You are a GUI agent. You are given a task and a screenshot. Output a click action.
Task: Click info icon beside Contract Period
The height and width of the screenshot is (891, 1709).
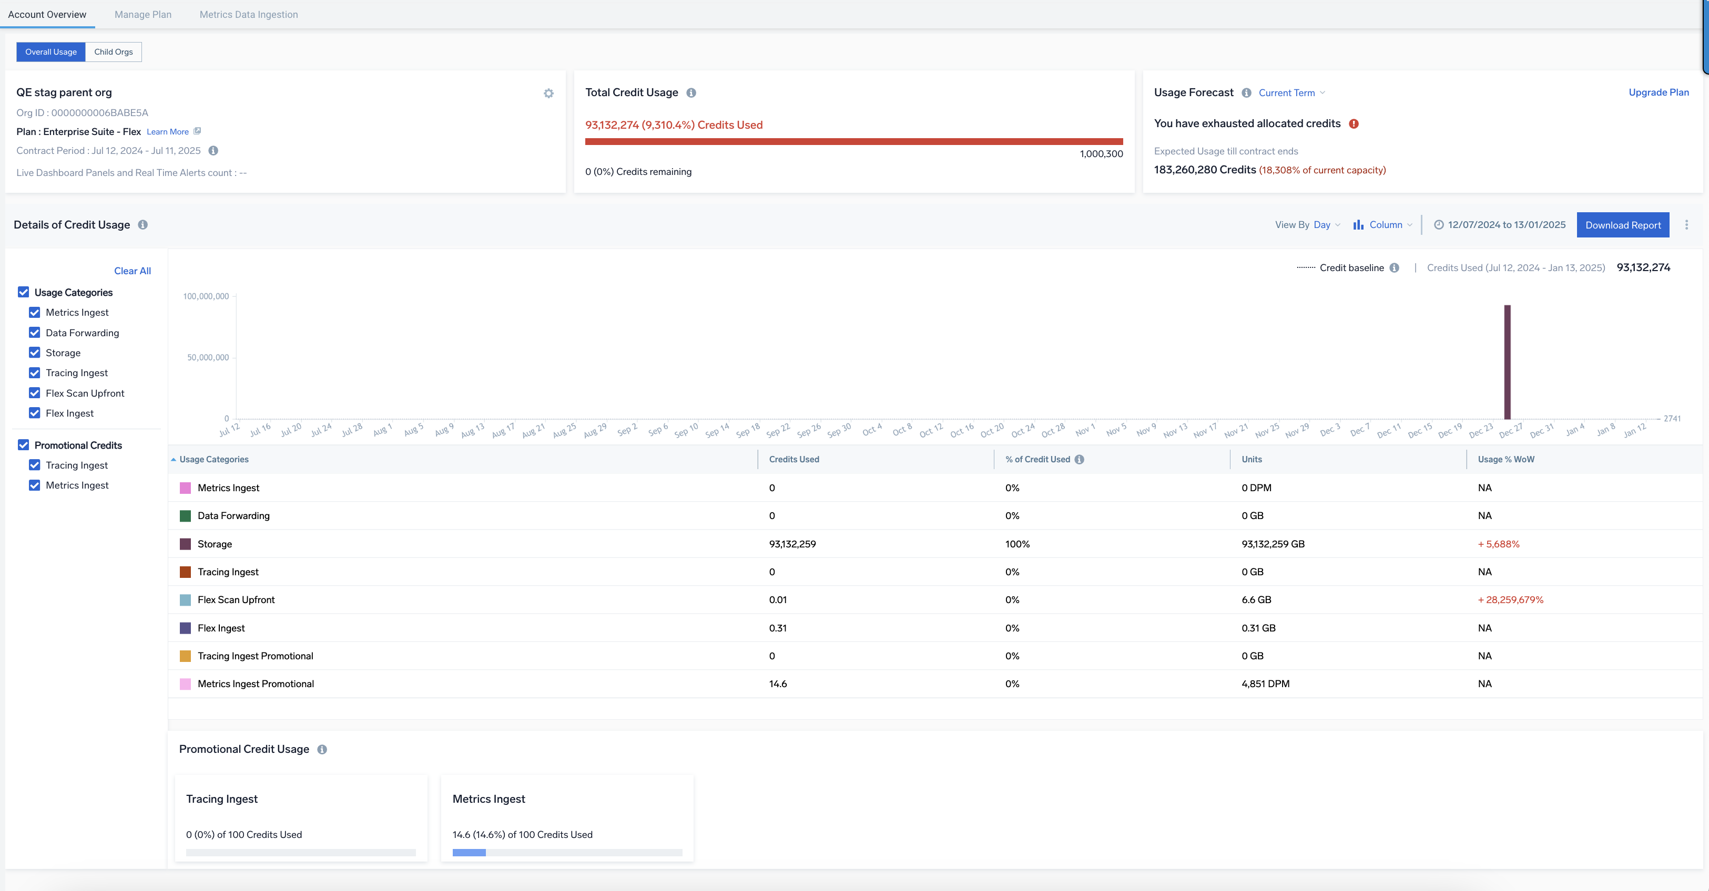213,150
